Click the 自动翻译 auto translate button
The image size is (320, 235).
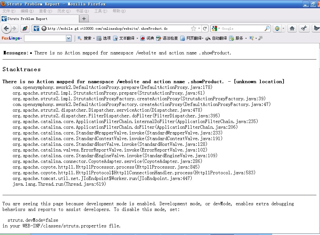[x=216, y=38]
